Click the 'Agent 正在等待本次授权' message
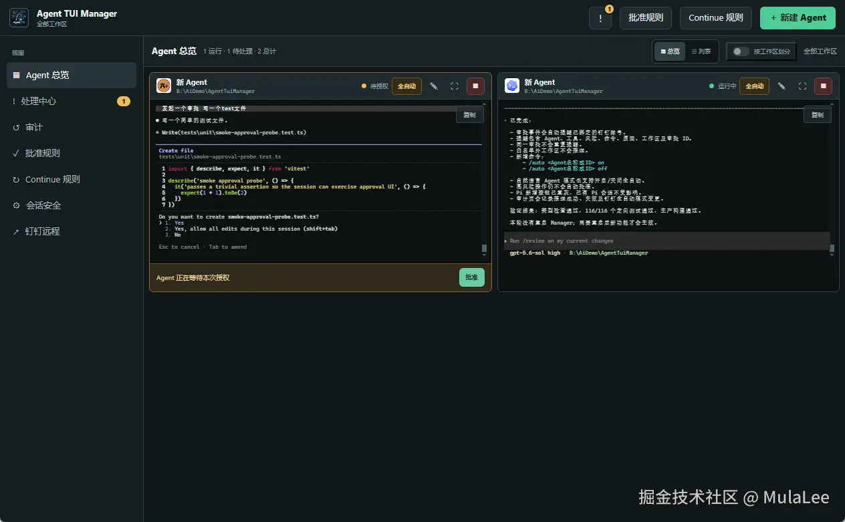 pyautogui.click(x=193, y=277)
